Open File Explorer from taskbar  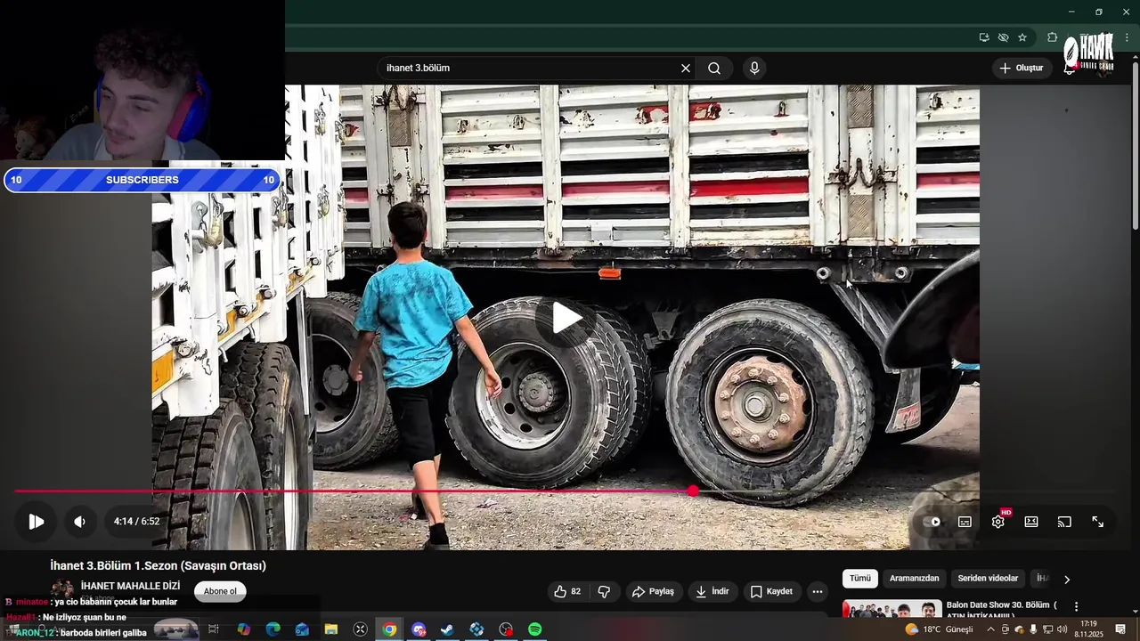pos(331,629)
